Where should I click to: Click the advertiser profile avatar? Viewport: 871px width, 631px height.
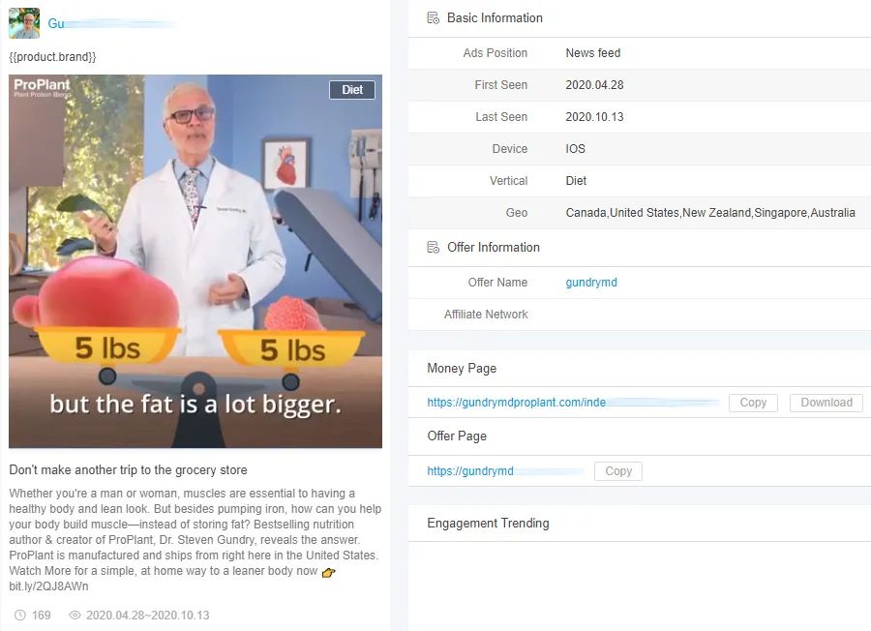24,23
